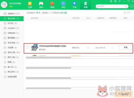
Task: Open the 浏览器 (1) category
Action: (x=12, y=48)
